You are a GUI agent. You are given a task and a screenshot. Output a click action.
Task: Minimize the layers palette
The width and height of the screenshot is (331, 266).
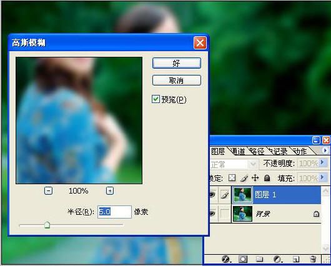(316, 140)
